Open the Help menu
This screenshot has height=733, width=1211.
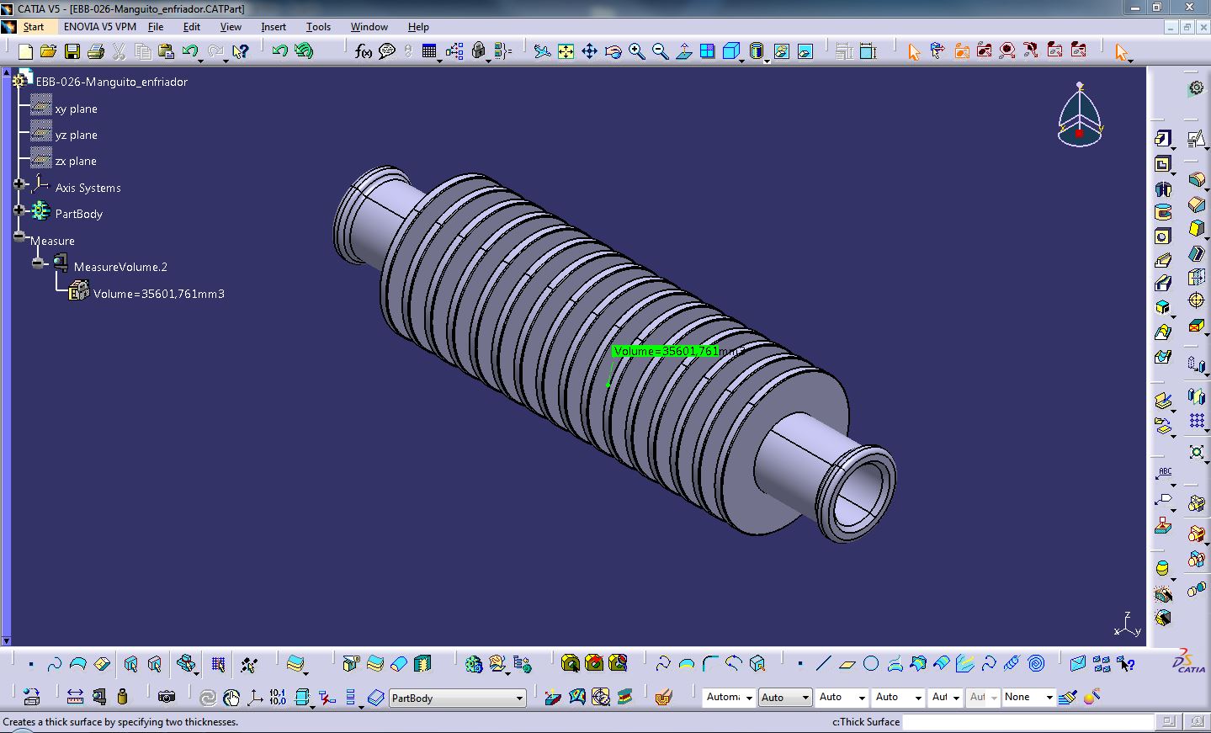418,27
